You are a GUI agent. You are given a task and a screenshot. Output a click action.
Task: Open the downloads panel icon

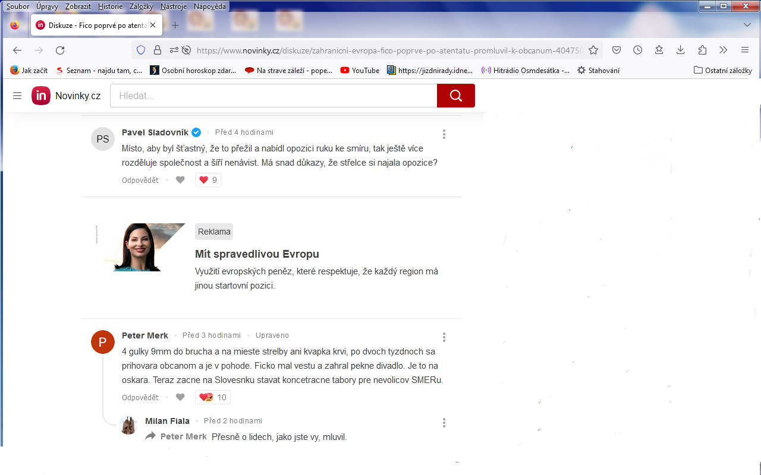pyautogui.click(x=681, y=50)
